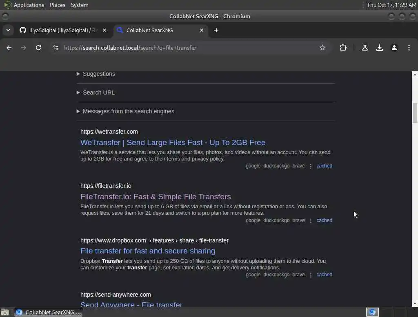Click the https://www.dropbox.com URL text
The height and width of the screenshot is (317, 418).
point(113,240)
